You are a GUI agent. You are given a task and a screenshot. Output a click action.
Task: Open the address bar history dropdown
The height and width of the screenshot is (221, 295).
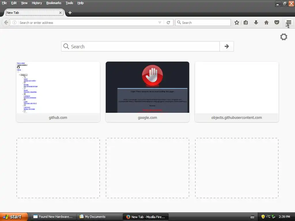click(x=160, y=22)
